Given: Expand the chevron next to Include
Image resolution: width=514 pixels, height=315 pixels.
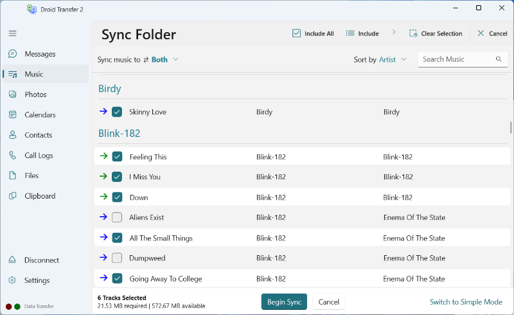Looking at the screenshot, I should (x=394, y=32).
